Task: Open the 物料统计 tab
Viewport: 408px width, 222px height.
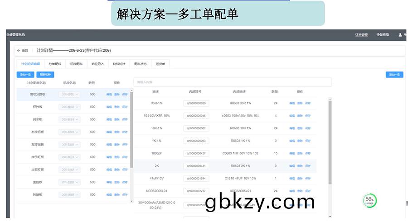Action: pos(119,64)
